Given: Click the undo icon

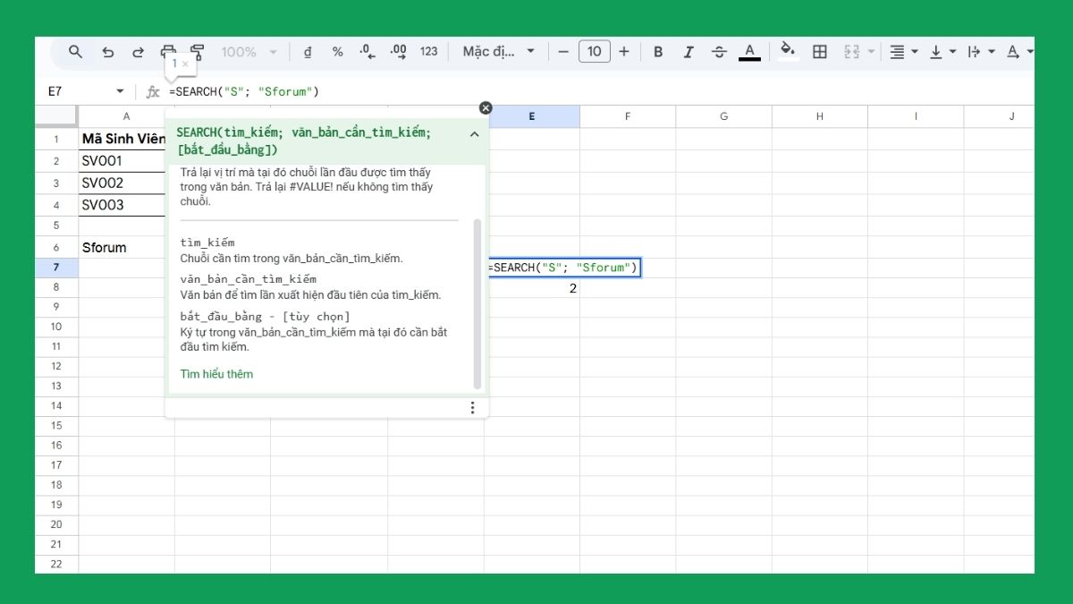Looking at the screenshot, I should 108,51.
